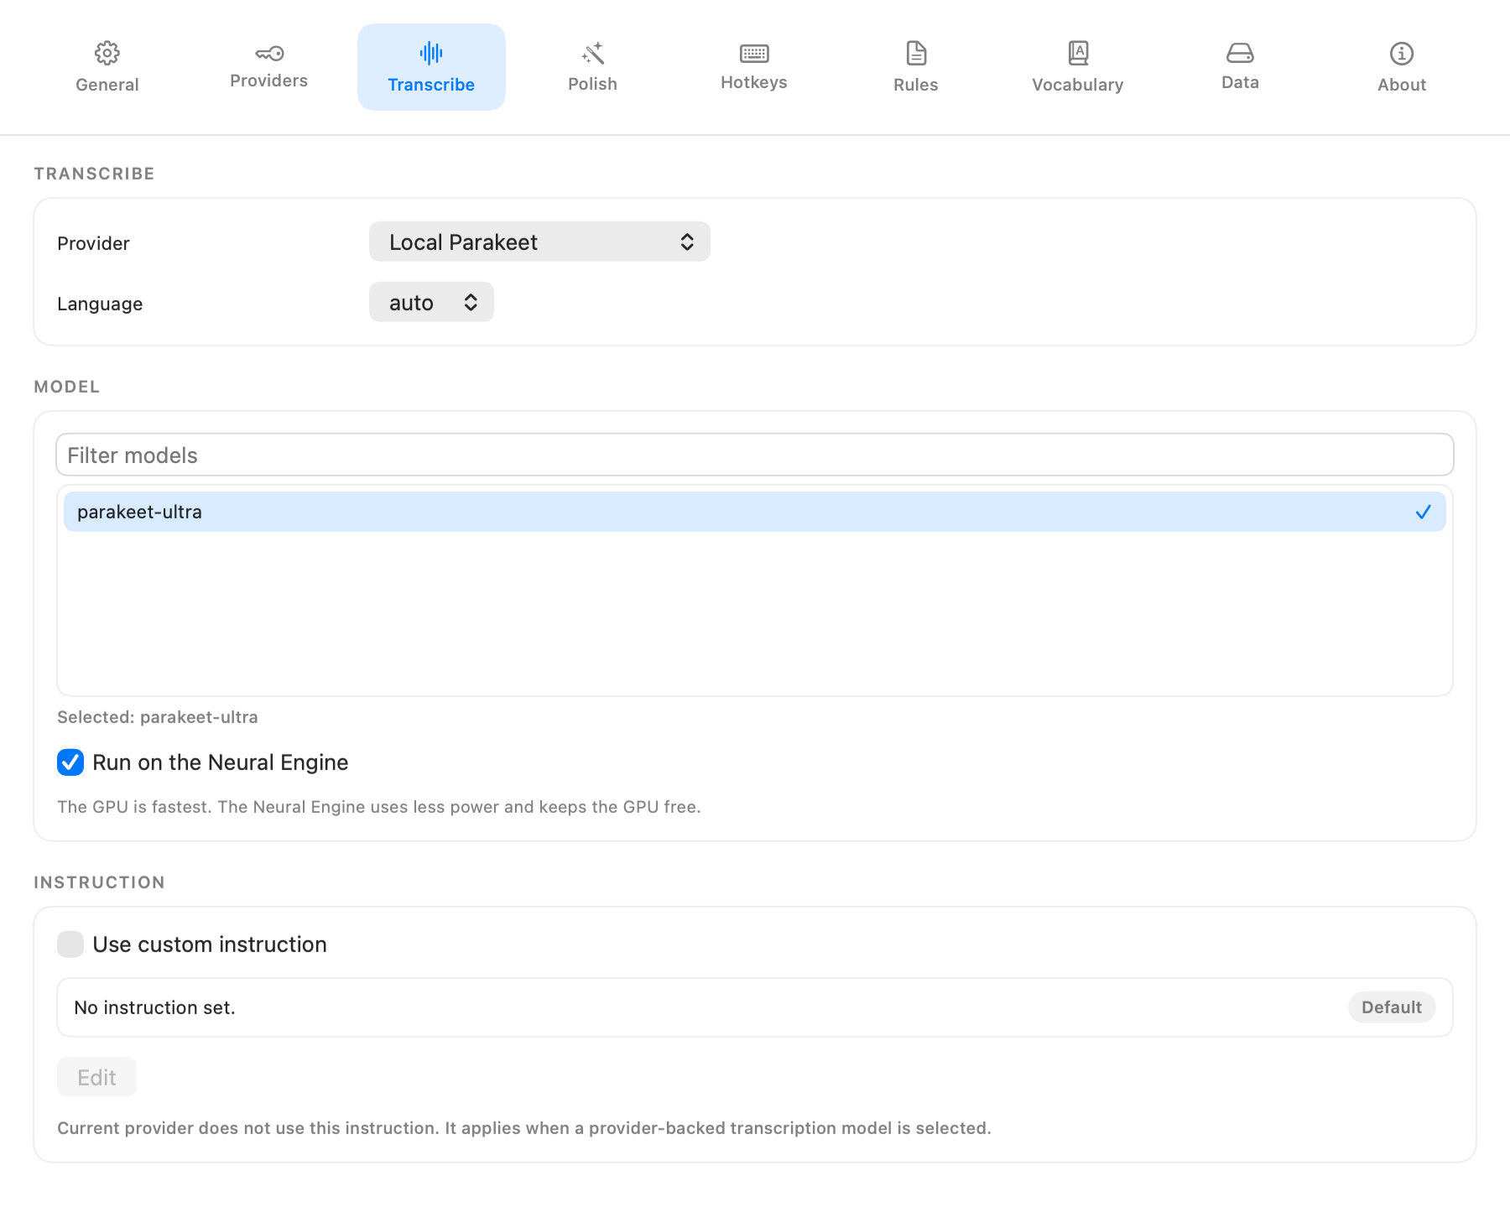Image resolution: width=1510 pixels, height=1228 pixels.
Task: Click the 'No instruction set.' text
Action: 154,1007
